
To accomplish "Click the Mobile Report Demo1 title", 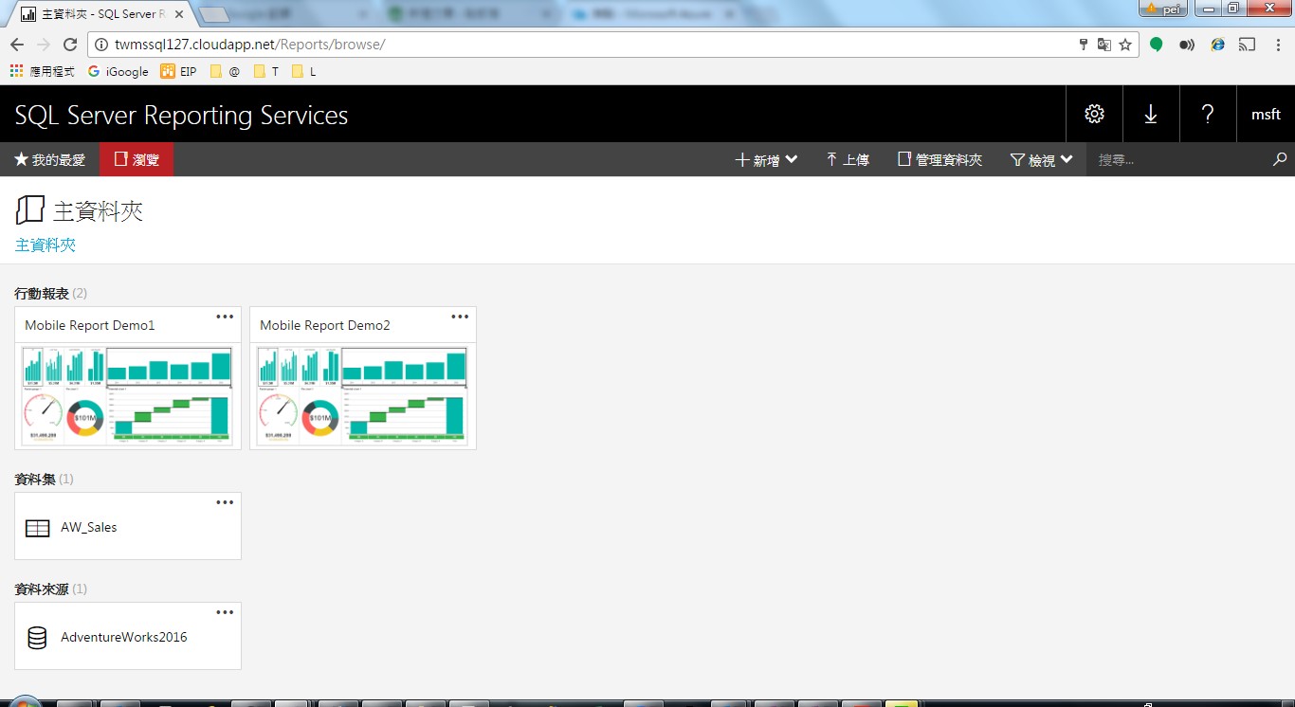I will click(x=90, y=325).
